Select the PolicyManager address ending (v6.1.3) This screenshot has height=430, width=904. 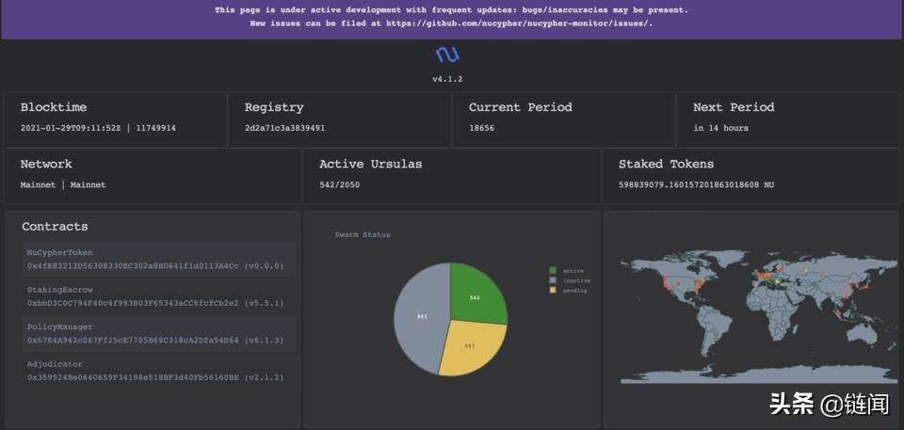155,341
